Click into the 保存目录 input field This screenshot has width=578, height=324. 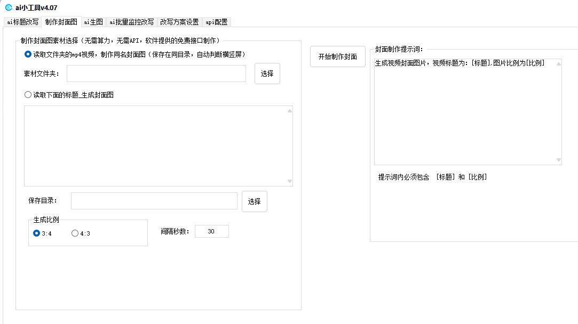(154, 201)
